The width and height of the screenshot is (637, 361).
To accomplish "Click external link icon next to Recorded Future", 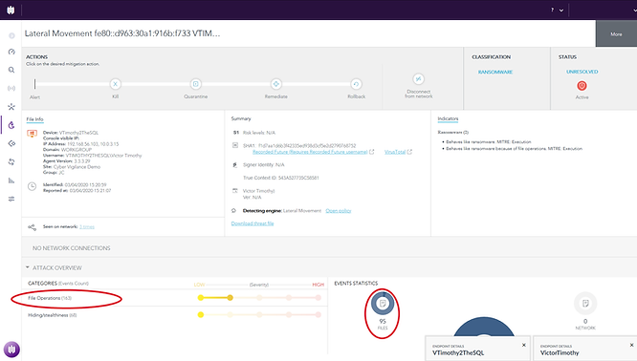I will tap(372, 152).
